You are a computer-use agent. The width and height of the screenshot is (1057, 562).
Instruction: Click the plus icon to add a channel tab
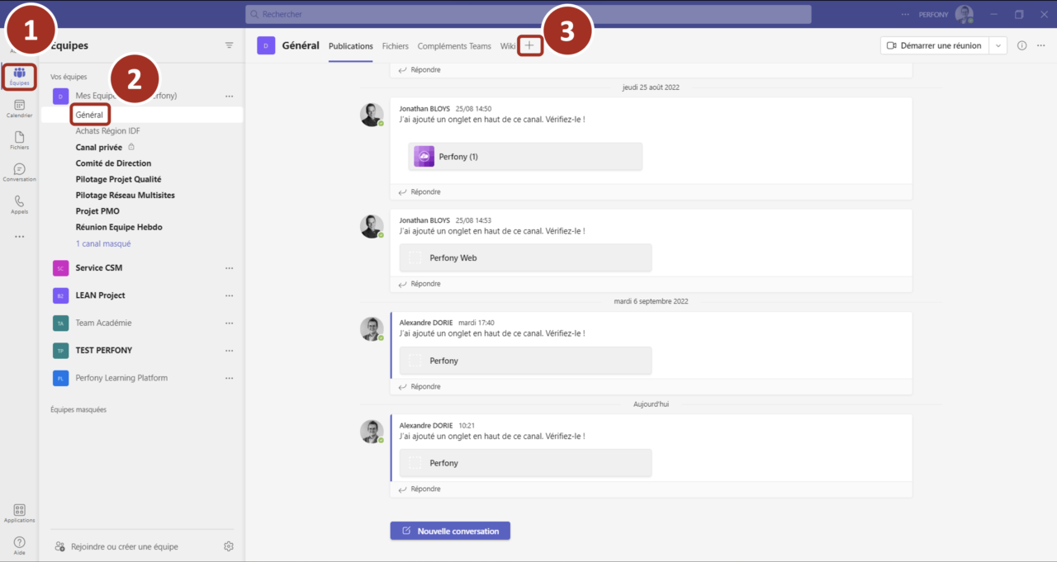tap(528, 45)
